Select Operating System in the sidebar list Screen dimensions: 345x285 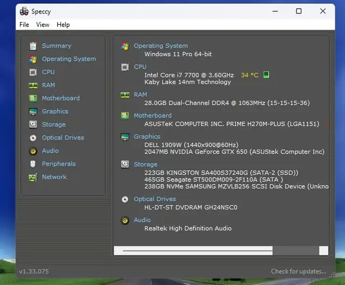click(68, 59)
